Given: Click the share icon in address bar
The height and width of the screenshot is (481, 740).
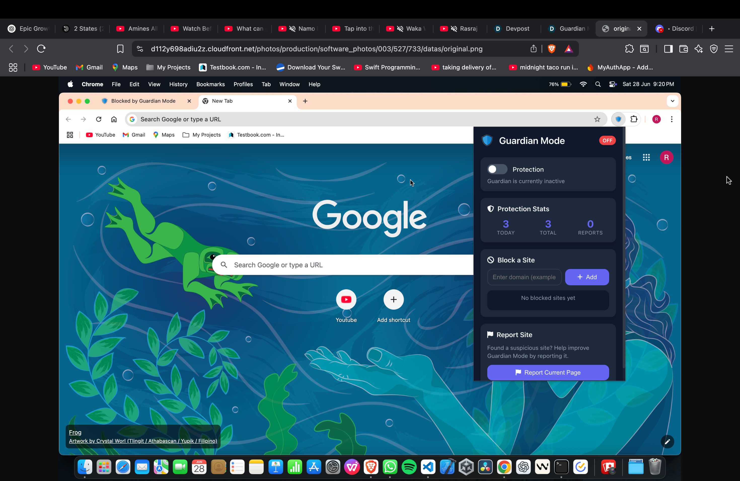Looking at the screenshot, I should click(x=534, y=49).
